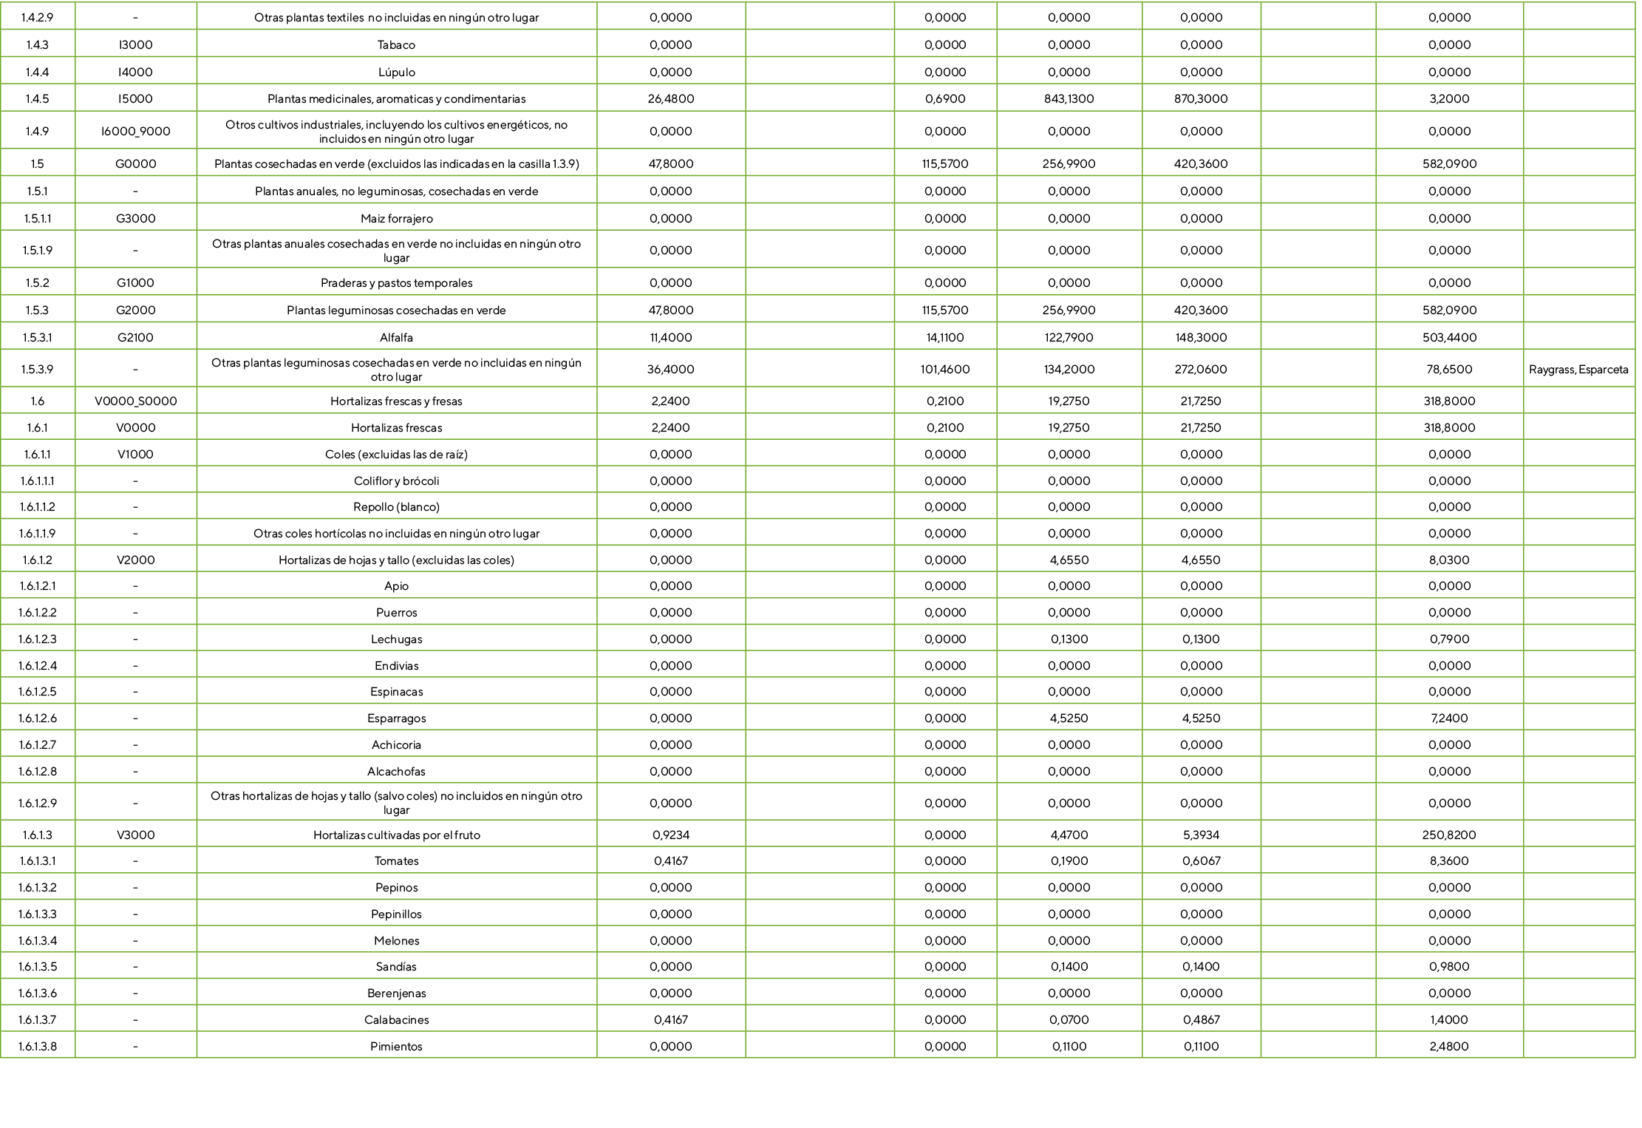Click value 503,4400 in Alfalfa row

coord(1448,338)
